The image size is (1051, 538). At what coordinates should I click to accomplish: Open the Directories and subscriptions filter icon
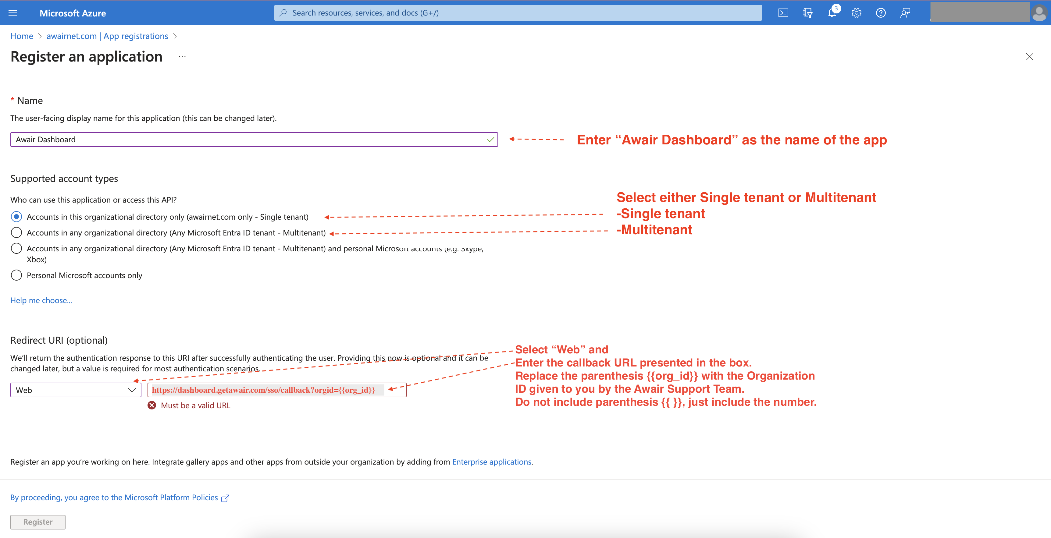[807, 13]
